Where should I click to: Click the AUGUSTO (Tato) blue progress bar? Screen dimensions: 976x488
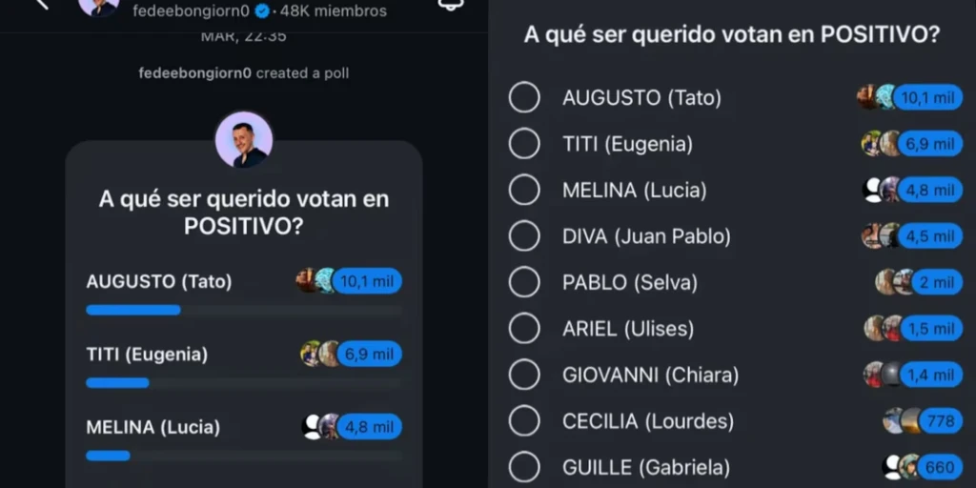pos(133,310)
